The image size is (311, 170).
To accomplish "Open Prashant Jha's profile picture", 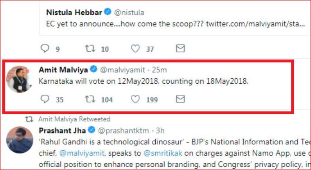I will coord(19,140).
